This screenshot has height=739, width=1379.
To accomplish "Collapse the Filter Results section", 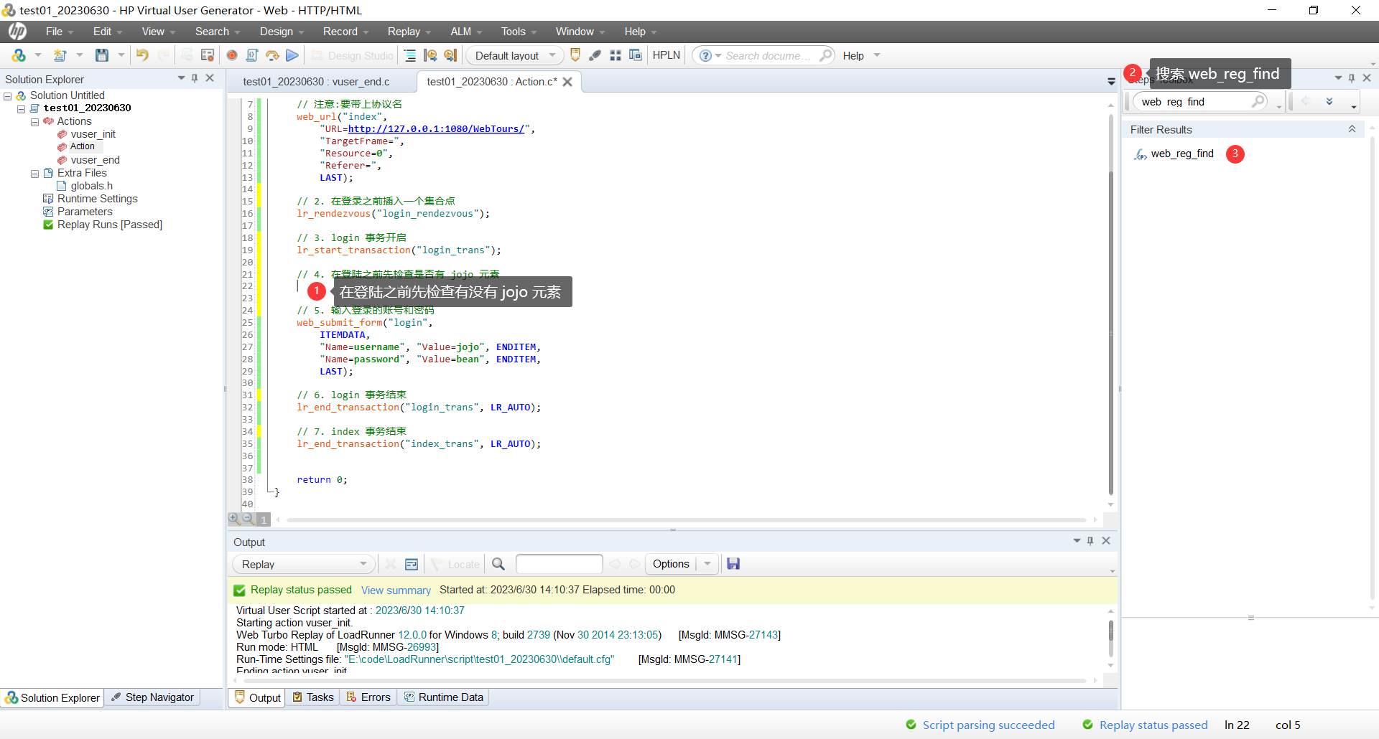I will pyautogui.click(x=1352, y=129).
